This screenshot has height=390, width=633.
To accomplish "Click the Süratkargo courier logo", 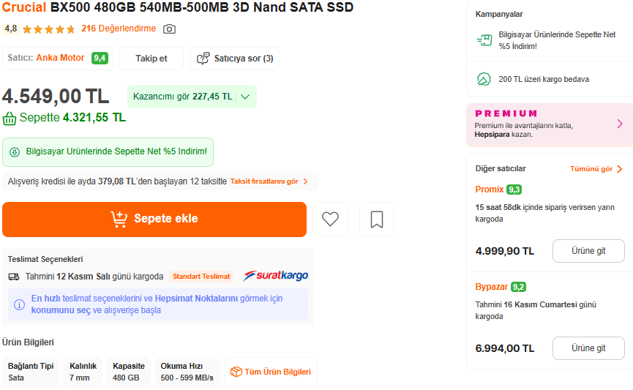I will [276, 276].
